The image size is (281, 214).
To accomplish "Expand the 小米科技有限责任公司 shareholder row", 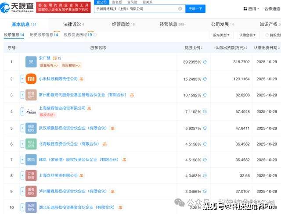I will (x=22, y=79).
